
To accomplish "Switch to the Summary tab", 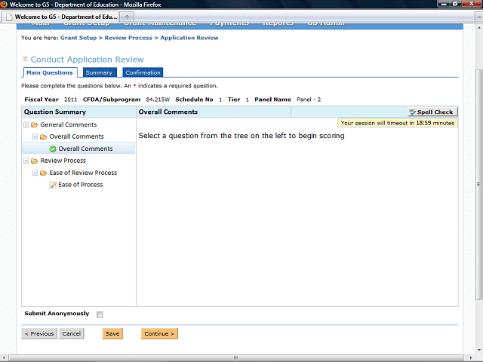I will [x=100, y=72].
